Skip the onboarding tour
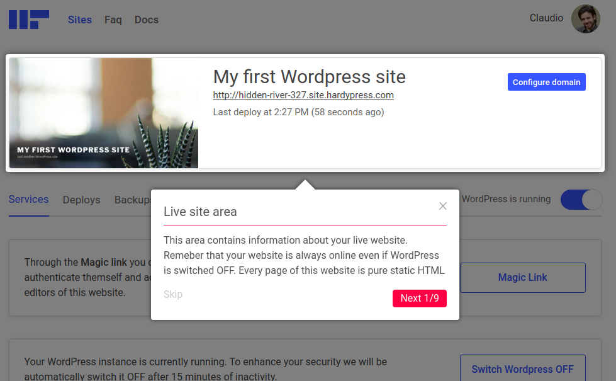The height and width of the screenshot is (381, 616). pos(173,294)
